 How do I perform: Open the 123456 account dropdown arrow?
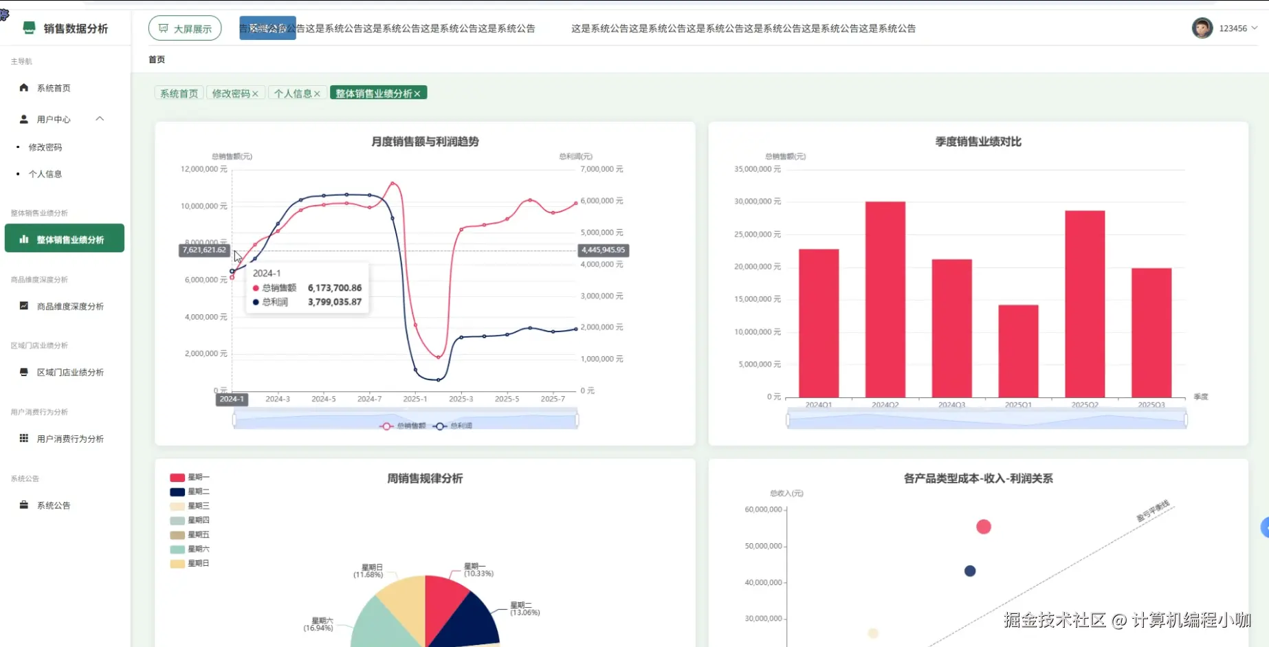(1255, 28)
